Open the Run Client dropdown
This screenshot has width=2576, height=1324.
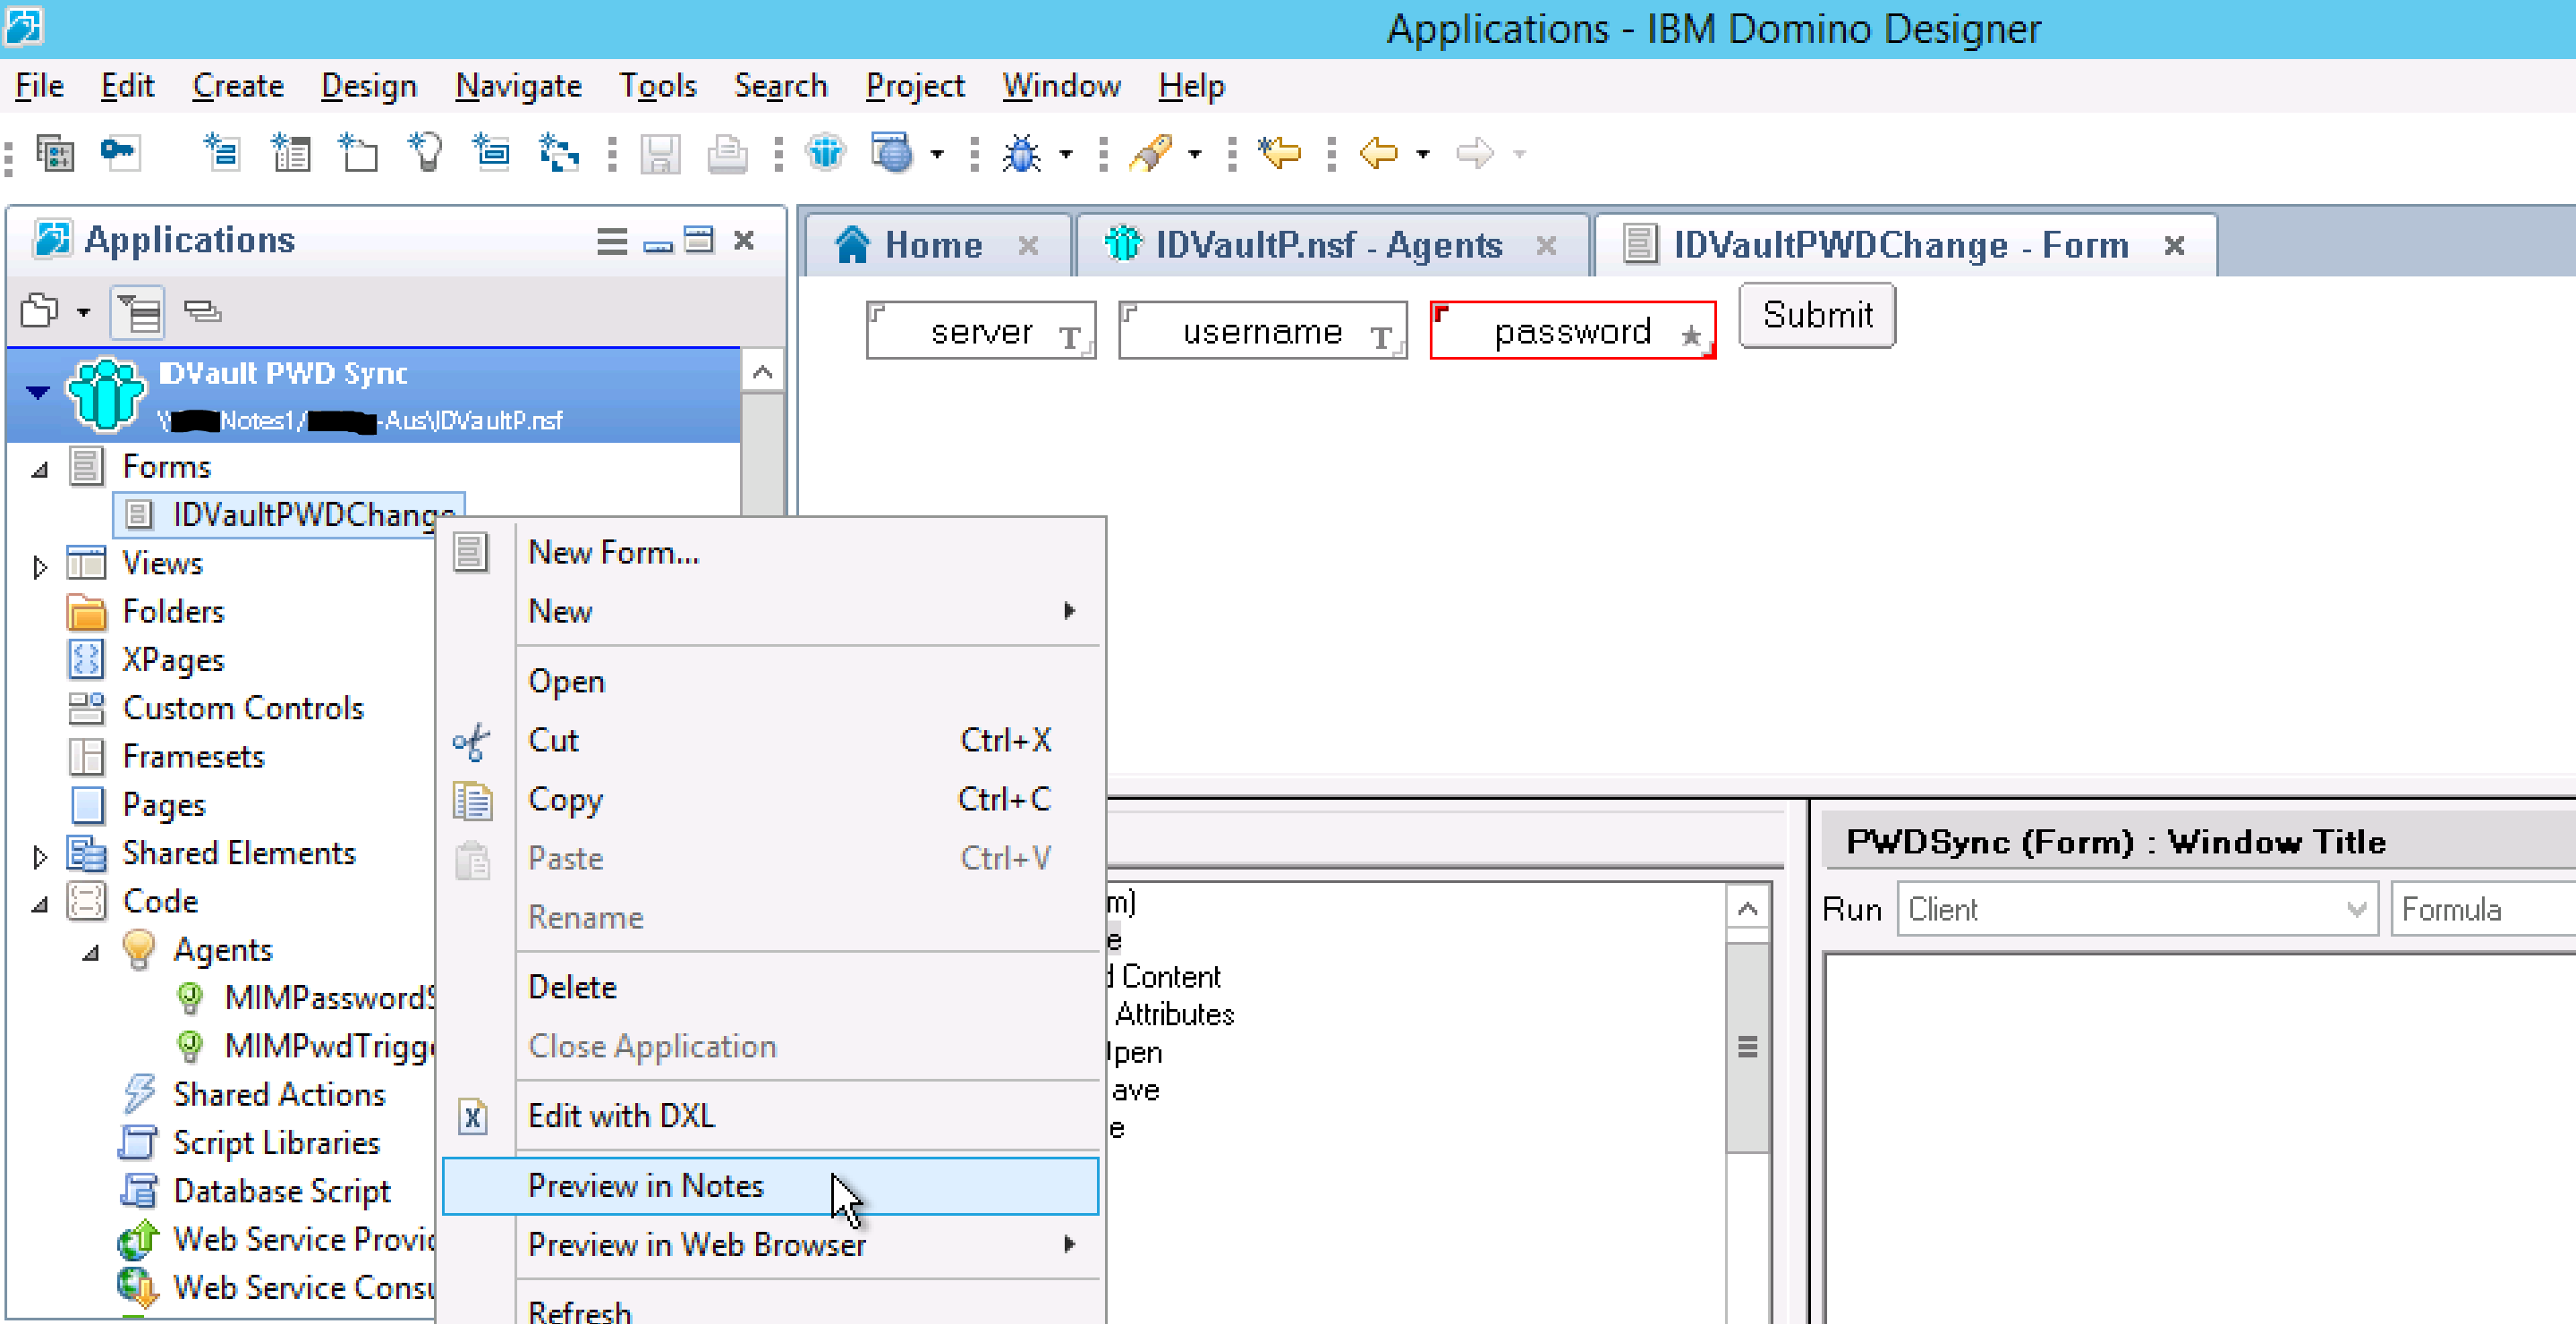click(2355, 910)
